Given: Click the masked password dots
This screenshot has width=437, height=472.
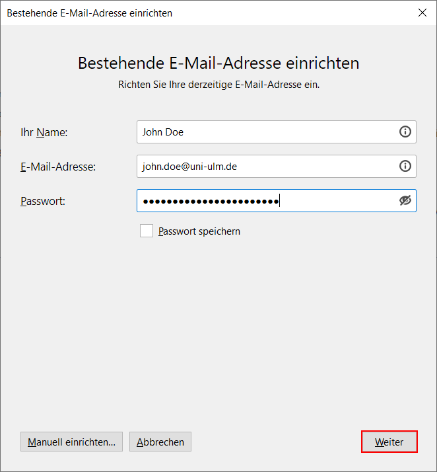Looking at the screenshot, I should coord(211,201).
